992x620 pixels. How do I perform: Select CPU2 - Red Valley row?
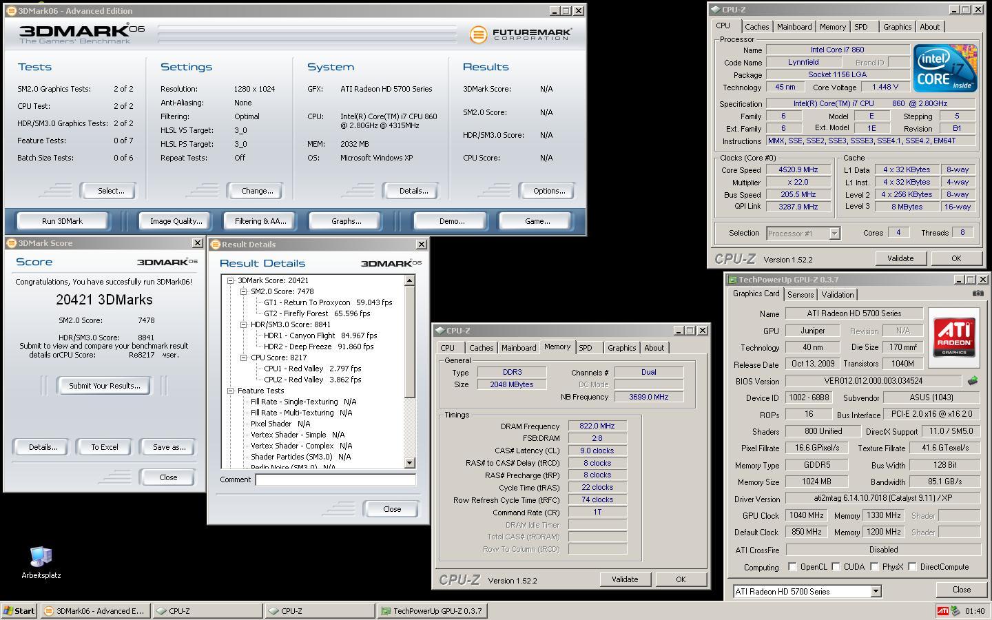tap(313, 380)
